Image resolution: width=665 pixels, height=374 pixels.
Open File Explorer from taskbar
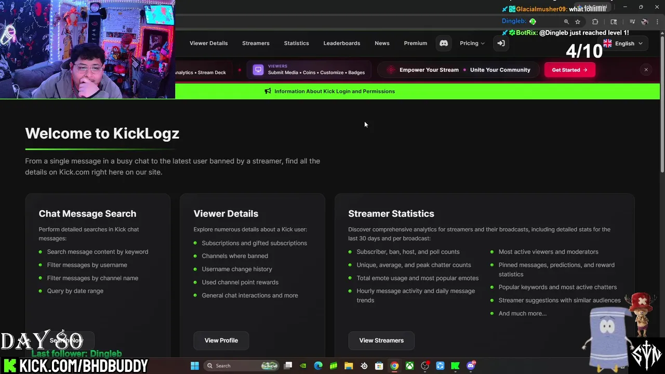point(349,366)
